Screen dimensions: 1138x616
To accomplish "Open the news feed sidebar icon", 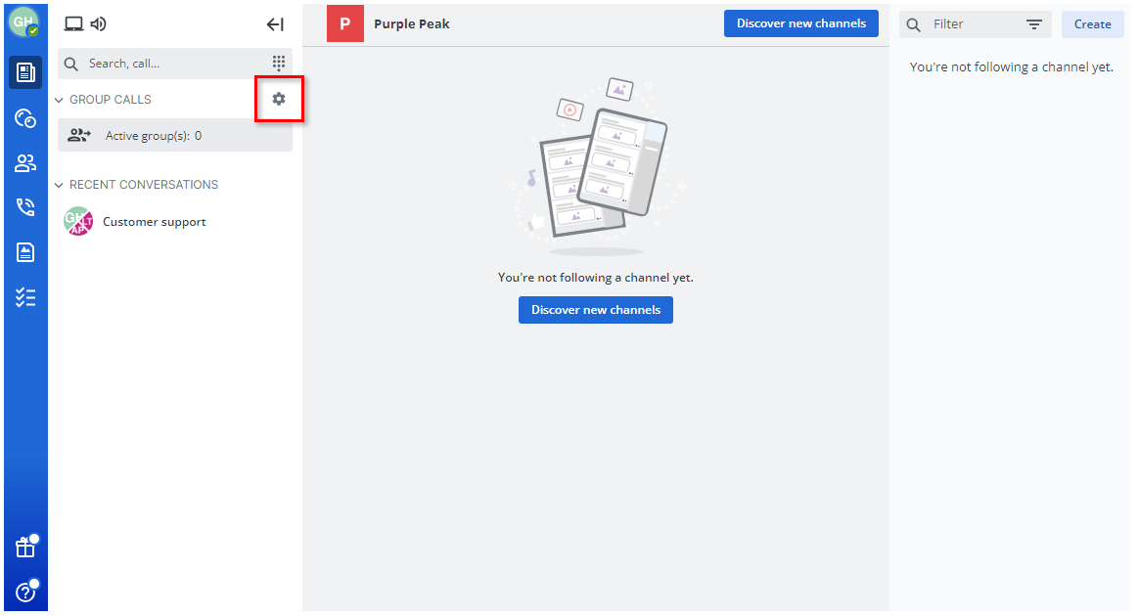I will (25, 72).
